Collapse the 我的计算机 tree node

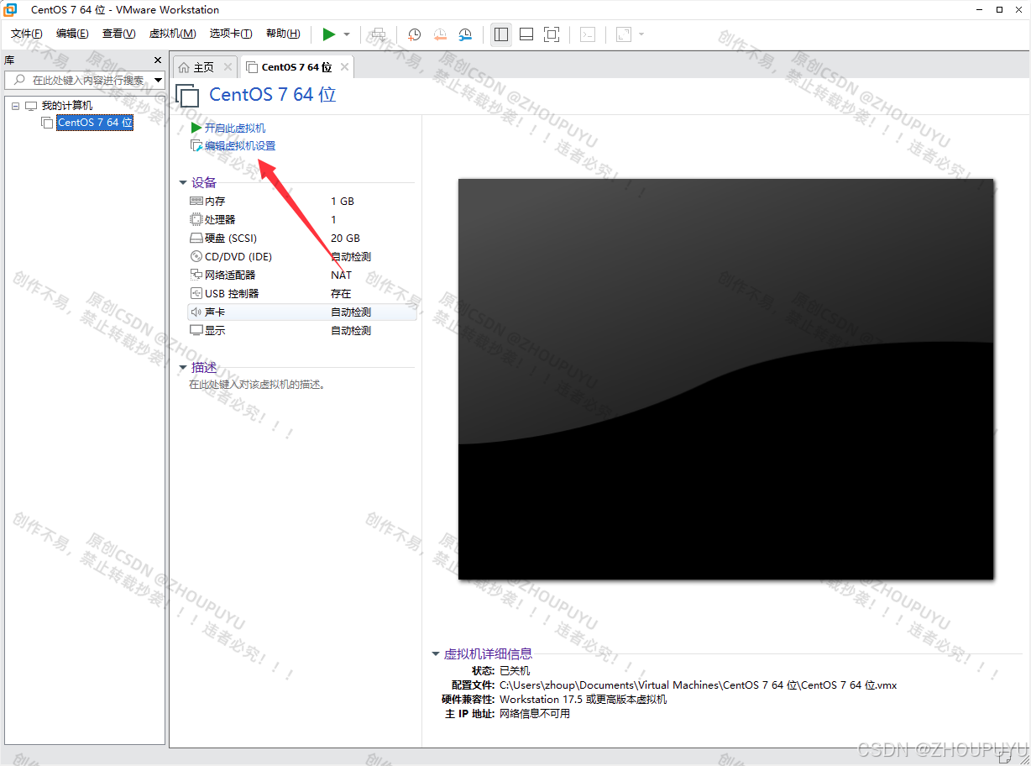click(16, 106)
